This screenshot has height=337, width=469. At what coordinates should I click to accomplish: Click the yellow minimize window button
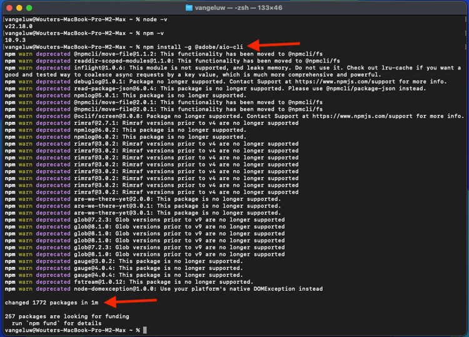tap(19, 8)
